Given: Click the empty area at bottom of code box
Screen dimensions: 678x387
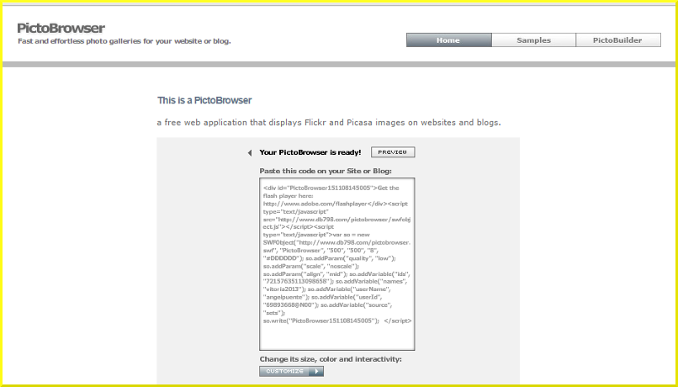Looking at the screenshot, I should (x=337, y=338).
